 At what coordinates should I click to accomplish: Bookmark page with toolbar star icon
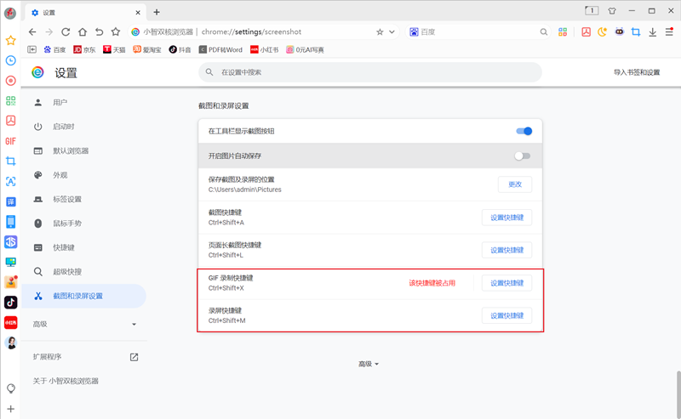(x=116, y=31)
